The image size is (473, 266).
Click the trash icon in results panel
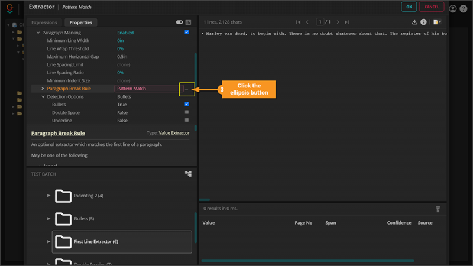(x=438, y=209)
